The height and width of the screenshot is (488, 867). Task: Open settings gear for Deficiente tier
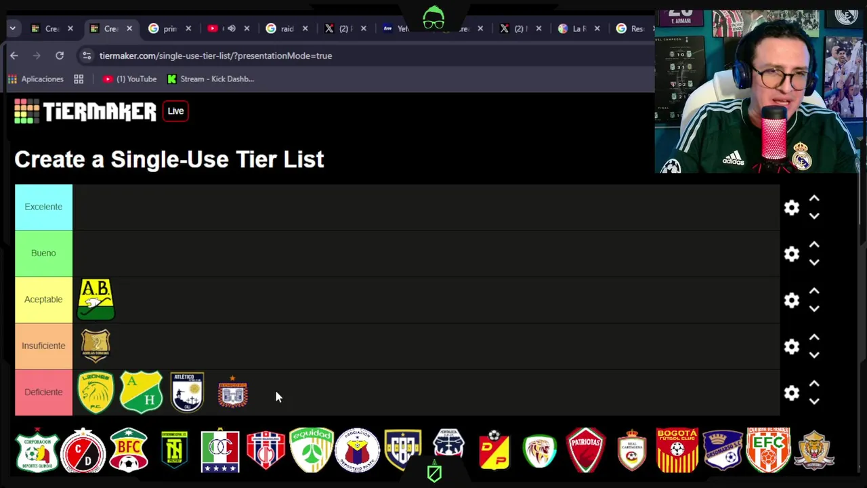791,393
